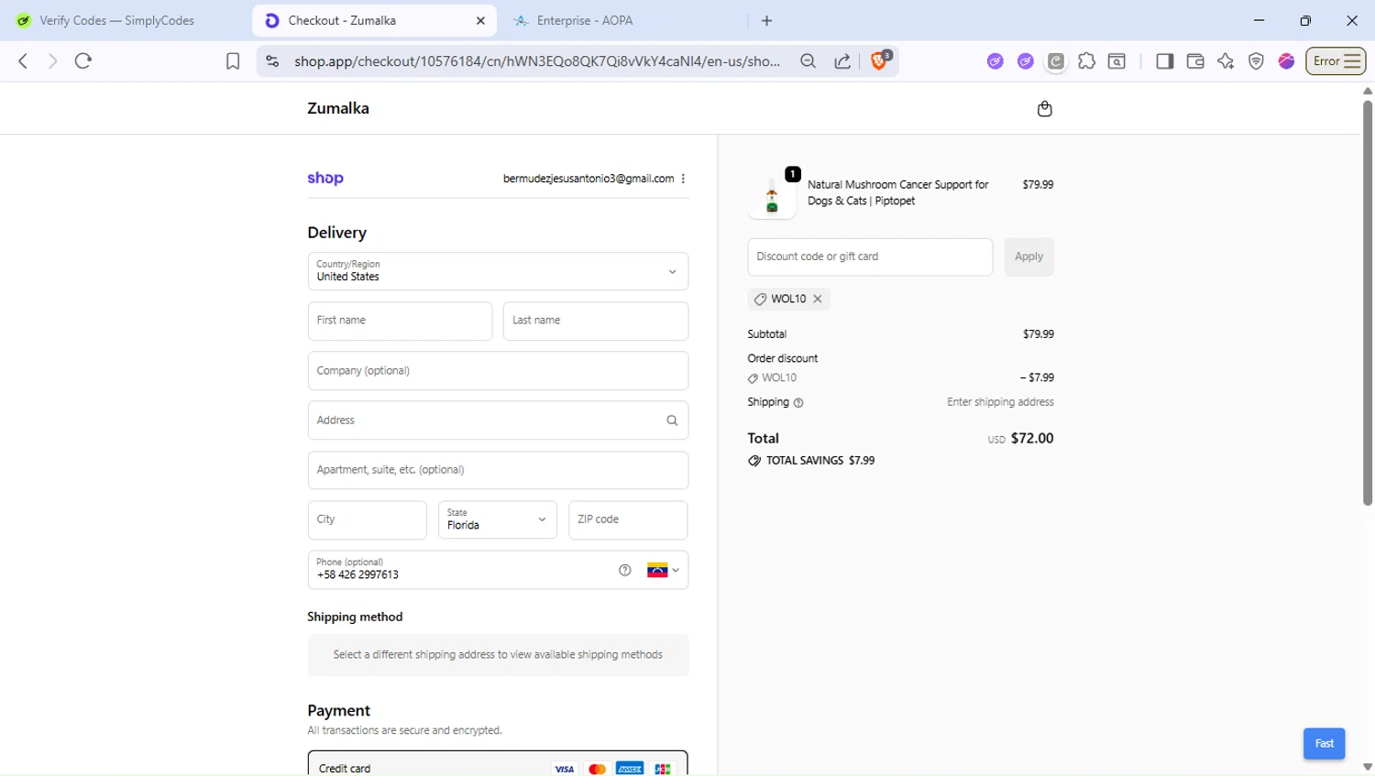Switch to the Verify Codes SimplyCodes tab
The width and height of the screenshot is (1375, 776).
coord(116,20)
